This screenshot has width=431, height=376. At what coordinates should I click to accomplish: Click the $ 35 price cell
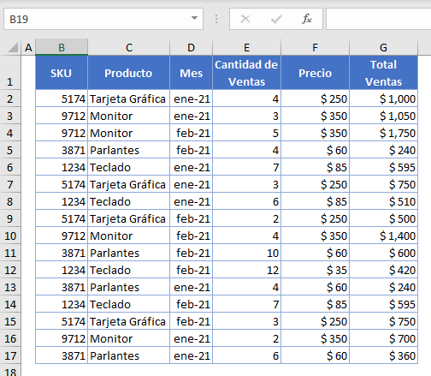[x=316, y=270]
